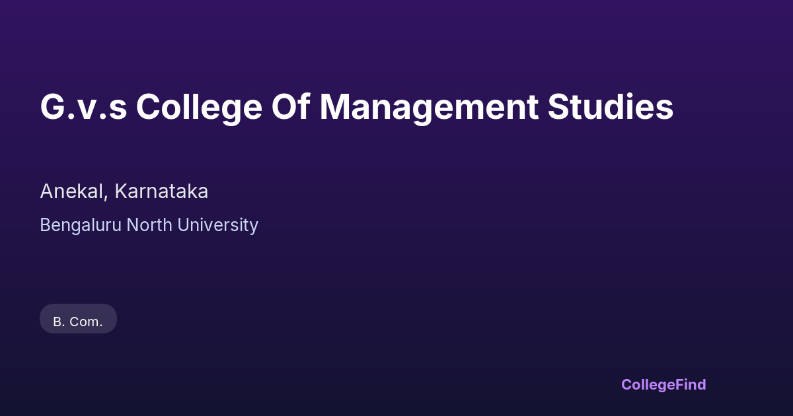
Task: Click the CollegeFind brand logo text
Action: tap(663, 384)
